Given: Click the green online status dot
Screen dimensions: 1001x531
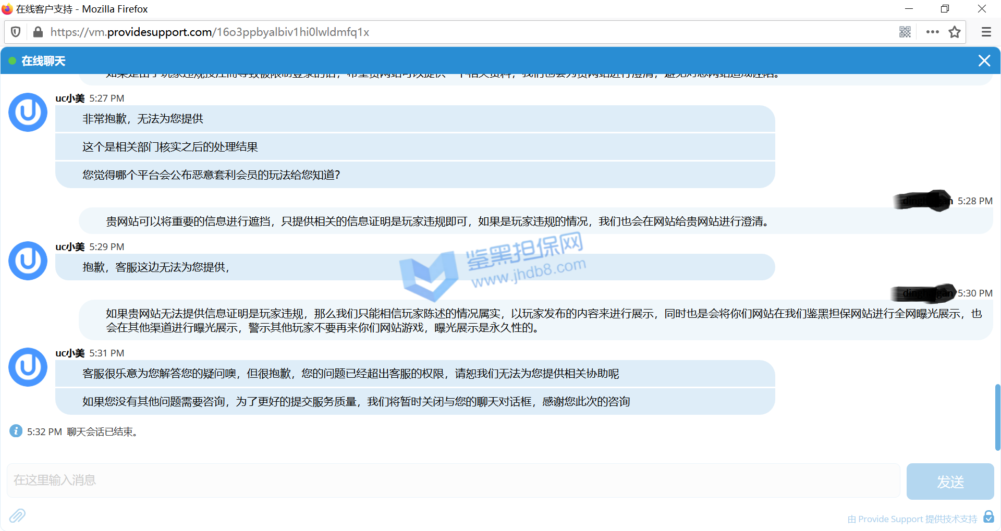Looking at the screenshot, I should [12, 61].
